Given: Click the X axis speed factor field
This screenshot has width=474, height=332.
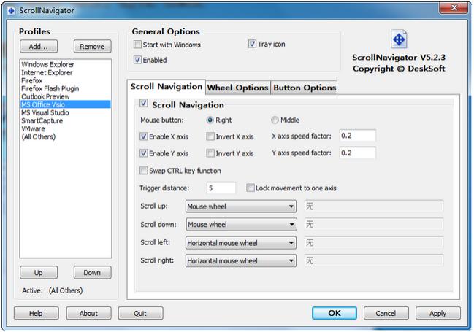Looking at the screenshot, I should click(357, 136).
